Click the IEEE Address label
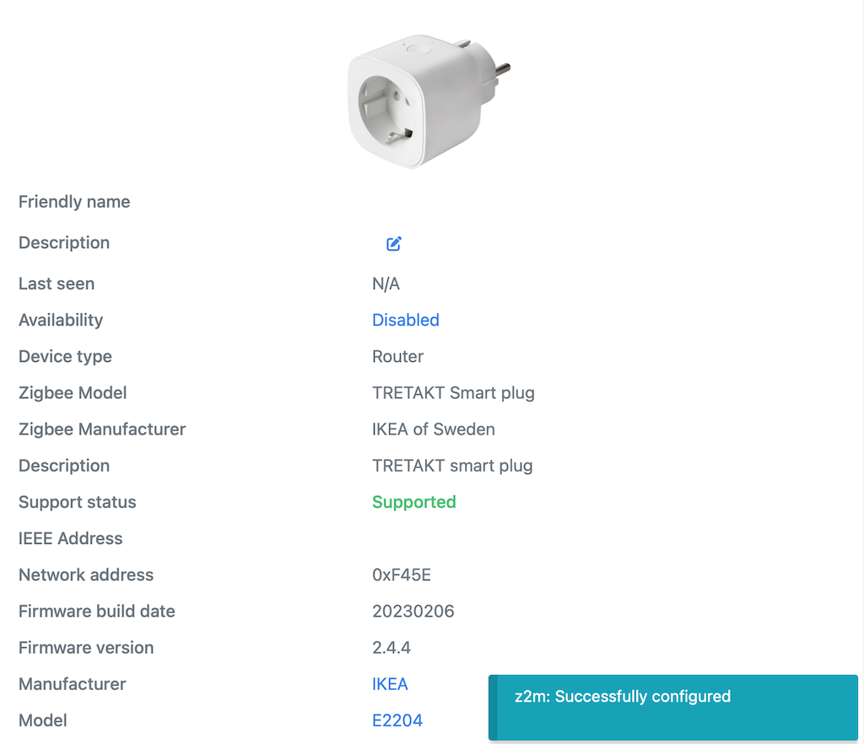Viewport: 864px width, 744px height. (70, 538)
